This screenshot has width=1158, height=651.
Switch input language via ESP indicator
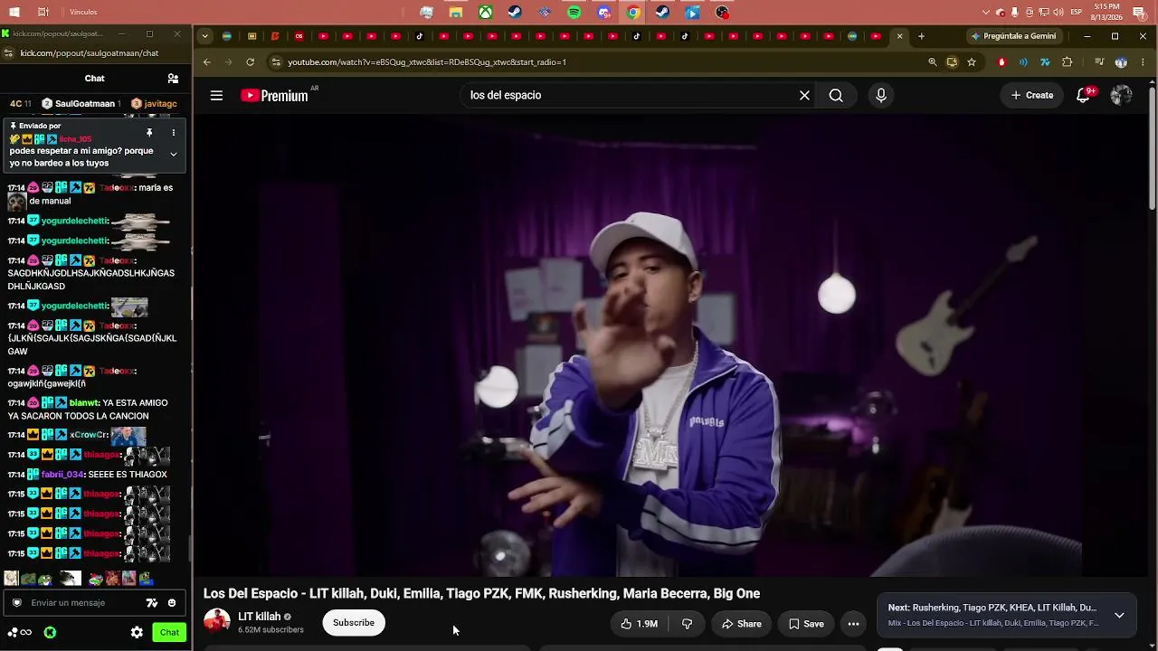click(x=1076, y=13)
